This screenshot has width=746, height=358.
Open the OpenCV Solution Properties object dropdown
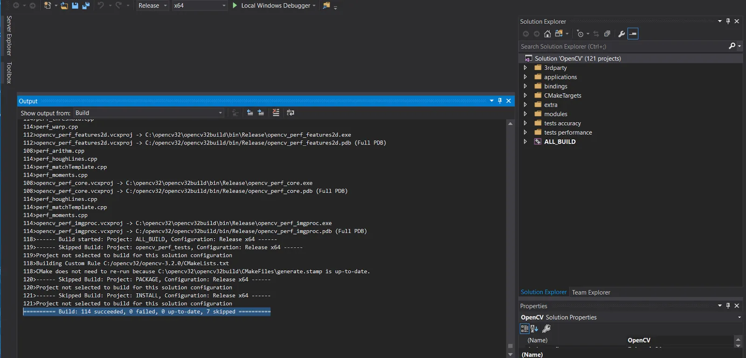739,317
